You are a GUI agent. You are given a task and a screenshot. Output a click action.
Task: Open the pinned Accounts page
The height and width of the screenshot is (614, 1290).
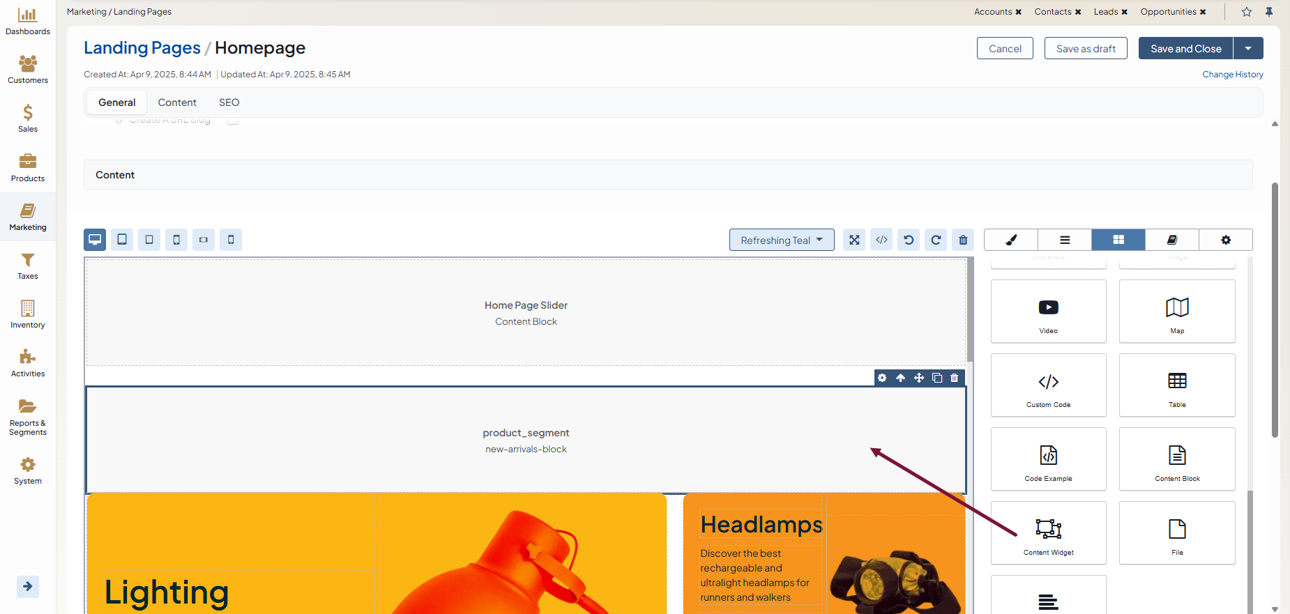pos(993,12)
